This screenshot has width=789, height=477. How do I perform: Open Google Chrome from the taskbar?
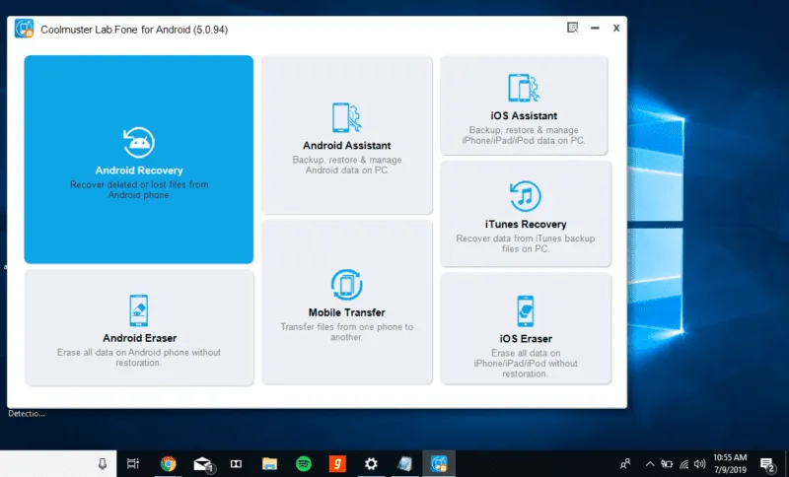coord(168,463)
